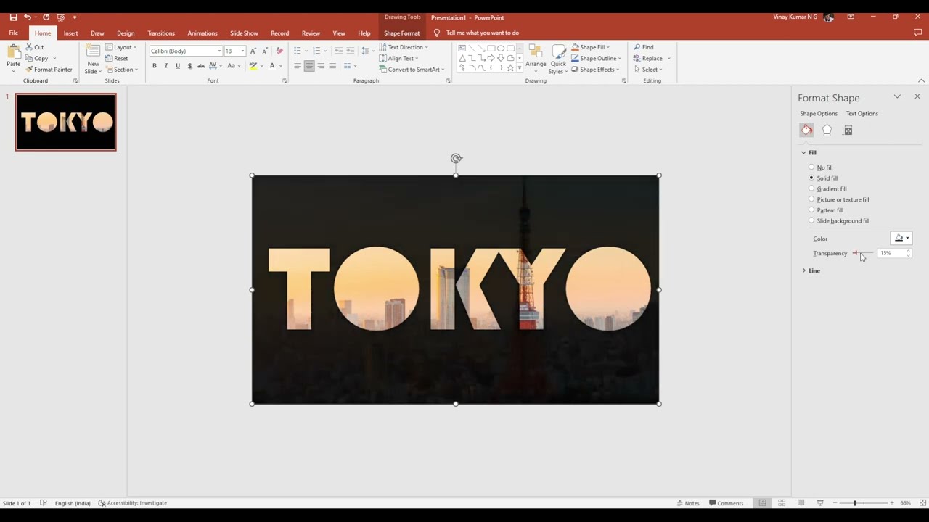Image resolution: width=929 pixels, height=522 pixels.
Task: Switch to the Animations ribbon tab
Action: (x=202, y=33)
